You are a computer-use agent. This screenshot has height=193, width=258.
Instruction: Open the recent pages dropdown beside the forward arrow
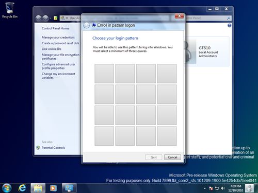(x=51, y=18)
